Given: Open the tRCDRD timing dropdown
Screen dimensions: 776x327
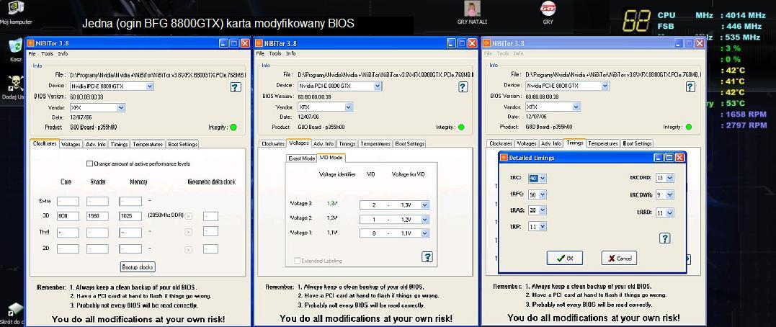Looking at the screenshot, I should [670, 178].
